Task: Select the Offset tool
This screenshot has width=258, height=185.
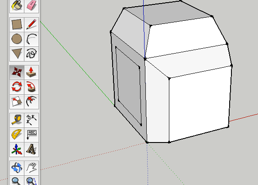Action: pyautogui.click(x=31, y=101)
